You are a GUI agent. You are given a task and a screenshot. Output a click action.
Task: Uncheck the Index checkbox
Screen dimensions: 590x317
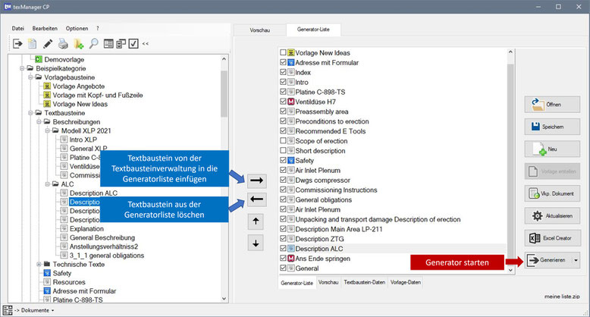point(283,72)
